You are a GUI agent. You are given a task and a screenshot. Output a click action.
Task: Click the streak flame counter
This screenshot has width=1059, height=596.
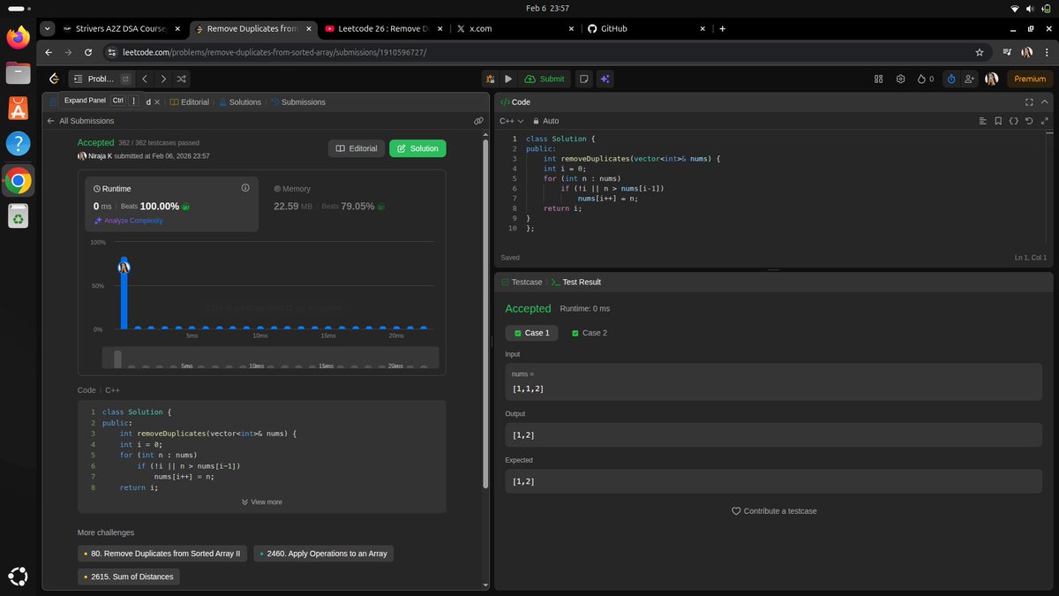(x=926, y=79)
